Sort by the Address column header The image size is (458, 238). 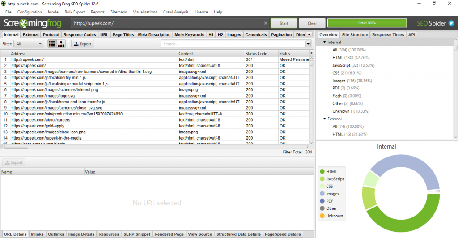[94, 53]
